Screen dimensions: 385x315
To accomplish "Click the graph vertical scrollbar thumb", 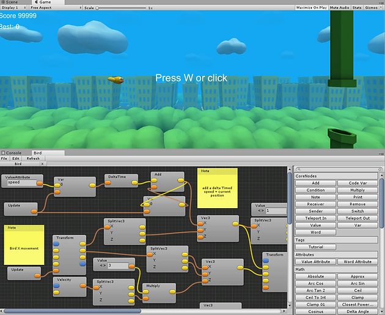I will pos(290,198).
